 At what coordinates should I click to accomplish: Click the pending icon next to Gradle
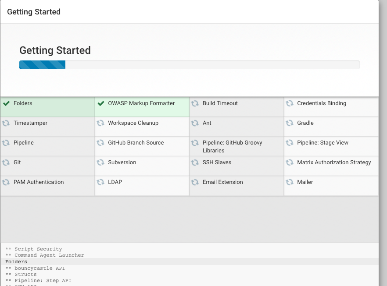[290, 123]
